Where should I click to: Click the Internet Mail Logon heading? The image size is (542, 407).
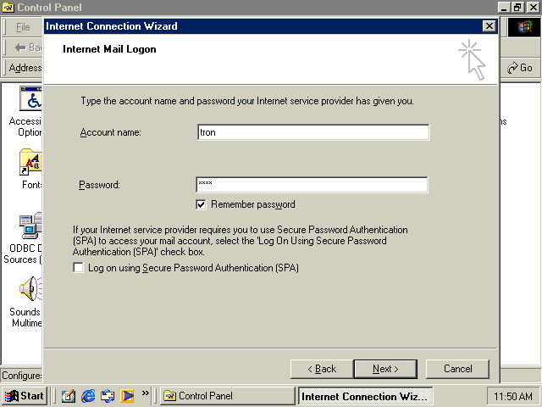pyautogui.click(x=109, y=49)
